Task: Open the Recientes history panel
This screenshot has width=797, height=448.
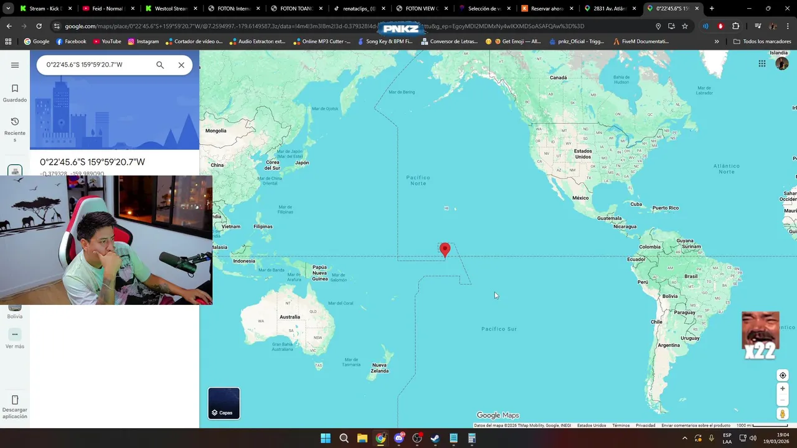Action: (x=15, y=129)
